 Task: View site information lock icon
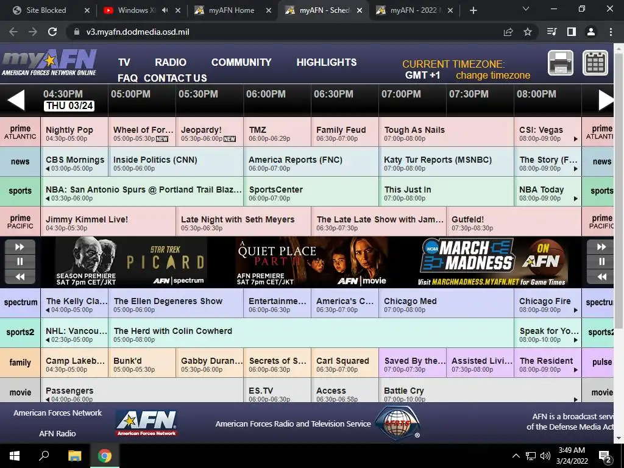click(x=76, y=32)
